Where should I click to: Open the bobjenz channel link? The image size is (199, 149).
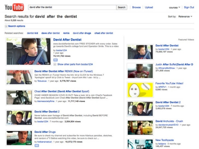coord(162,144)
